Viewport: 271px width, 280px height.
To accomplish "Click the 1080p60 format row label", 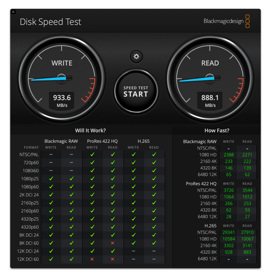I will coord(30,187).
